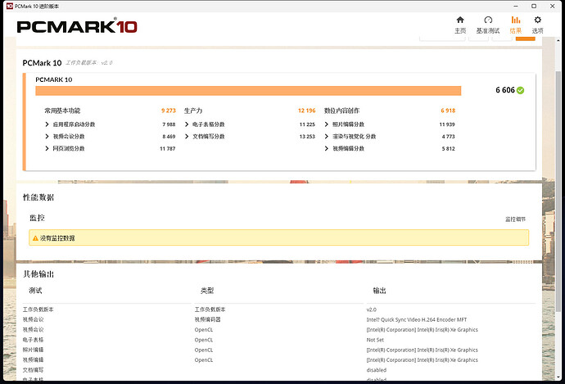Expand 应用程序启动分数 score row
The image size is (565, 384).
tap(47, 124)
